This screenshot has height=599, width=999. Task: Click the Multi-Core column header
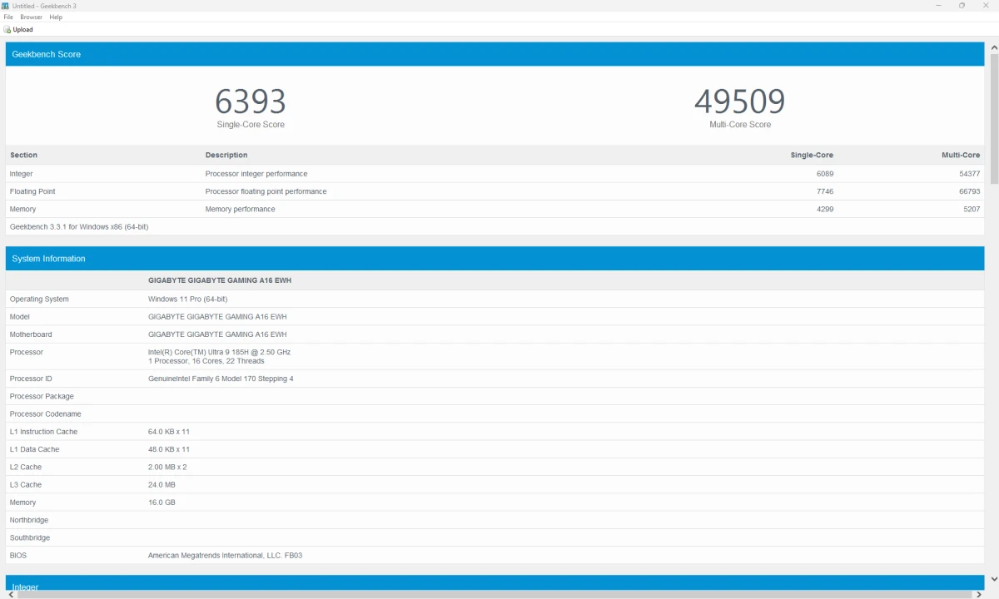(961, 156)
